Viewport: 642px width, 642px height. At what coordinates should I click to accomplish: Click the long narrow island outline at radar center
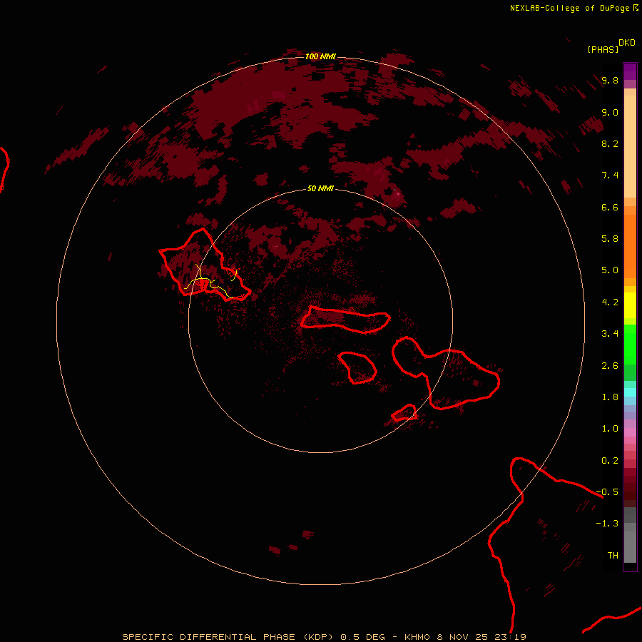(345, 320)
